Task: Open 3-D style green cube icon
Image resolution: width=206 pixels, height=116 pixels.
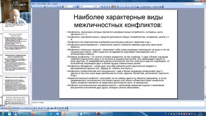Action: pos(65,108)
